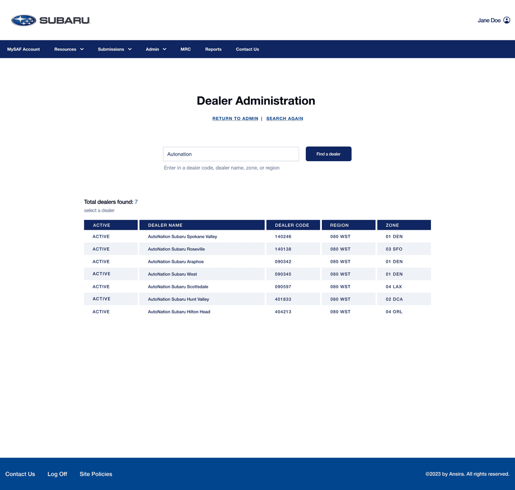Image resolution: width=515 pixels, height=490 pixels.
Task: Open Site Policies in footer
Action: 96,474
